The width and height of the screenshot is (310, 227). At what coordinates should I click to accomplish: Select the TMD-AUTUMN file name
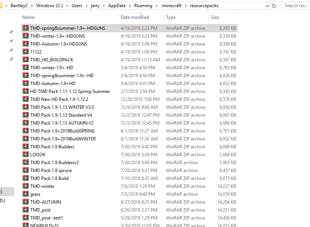[x=46, y=202]
